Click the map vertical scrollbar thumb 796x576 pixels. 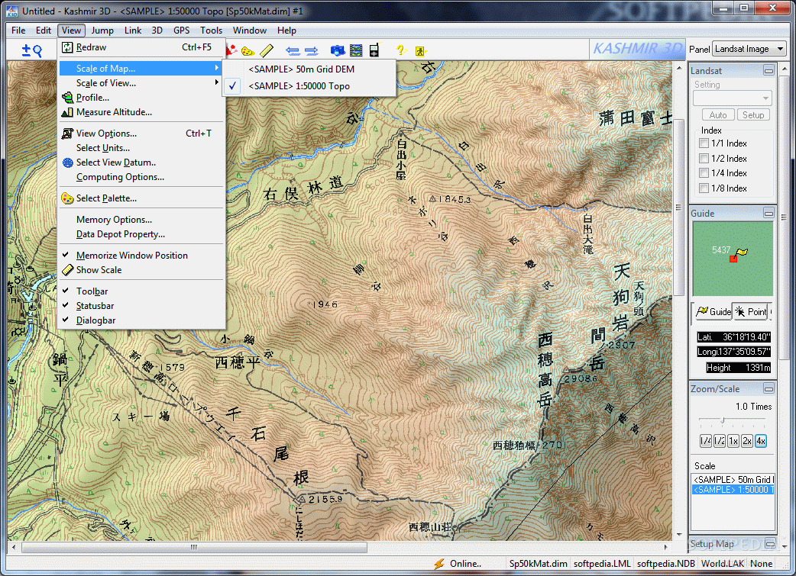click(678, 208)
